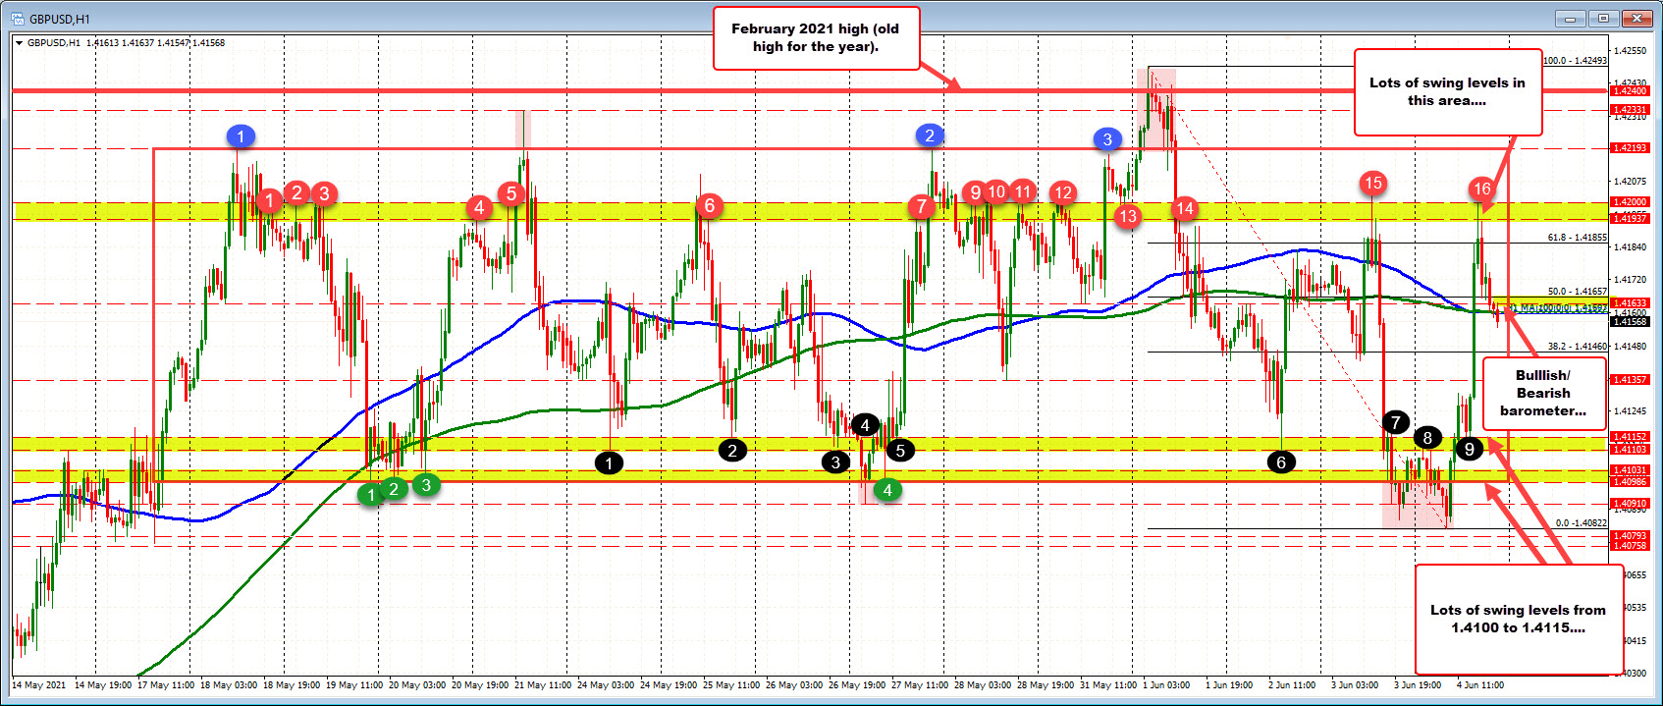Select red circle marker number 6

(709, 205)
